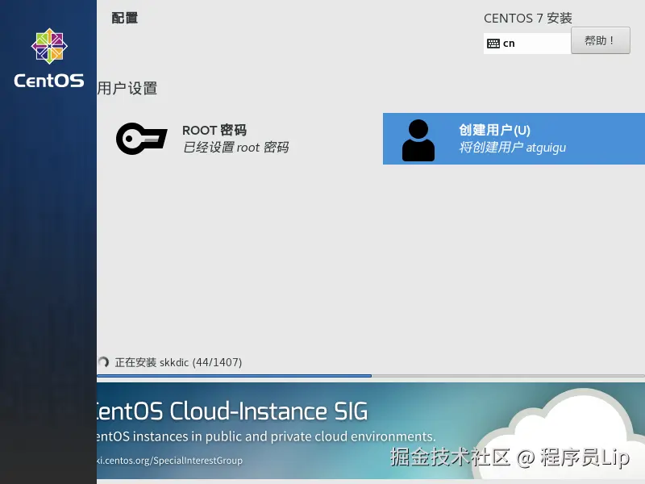Click the 将创建用户 atguigu status text
This screenshot has width=645, height=484.
513,148
